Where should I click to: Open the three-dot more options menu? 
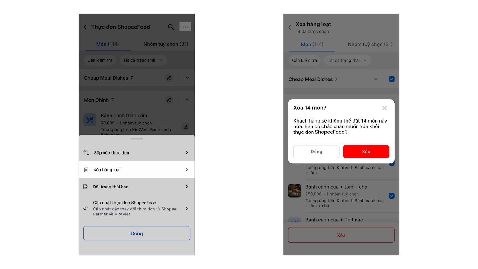click(185, 27)
